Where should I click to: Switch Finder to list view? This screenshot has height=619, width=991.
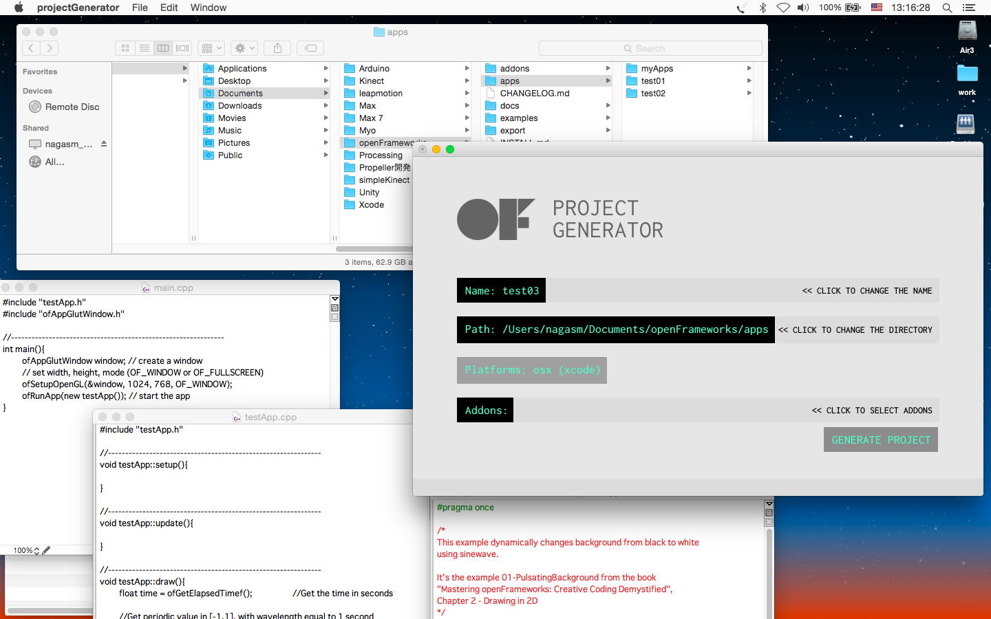click(x=145, y=48)
